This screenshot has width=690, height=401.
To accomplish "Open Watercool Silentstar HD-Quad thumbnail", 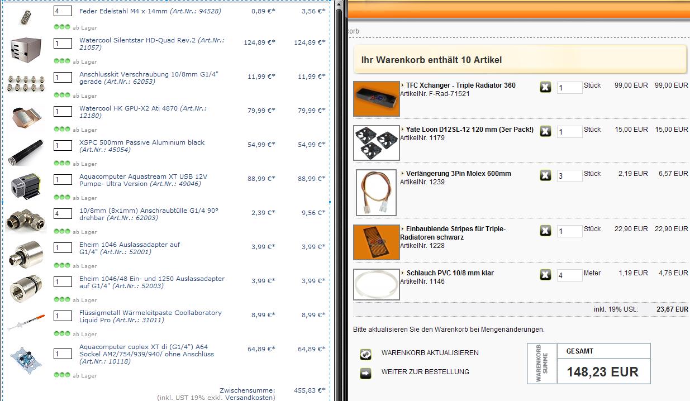I will click(26, 49).
